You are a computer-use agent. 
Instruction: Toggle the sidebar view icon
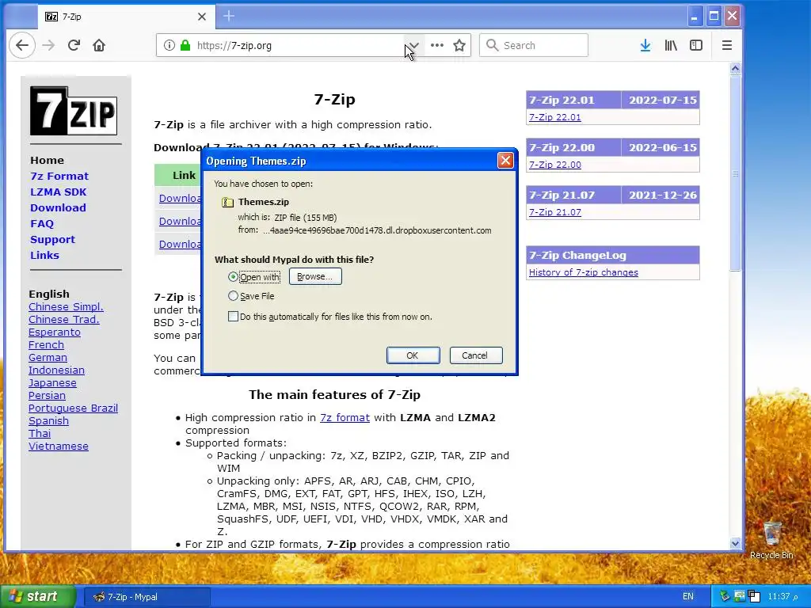[x=696, y=45]
